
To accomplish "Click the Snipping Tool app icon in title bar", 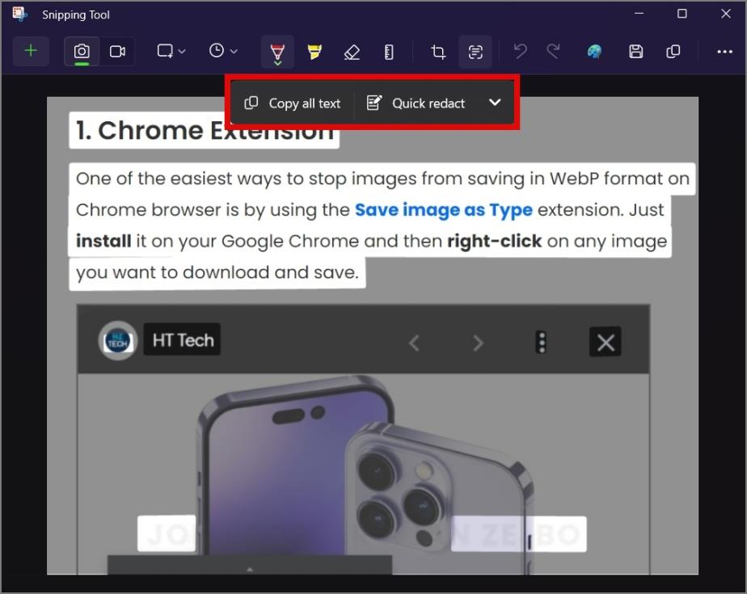I will (19, 15).
